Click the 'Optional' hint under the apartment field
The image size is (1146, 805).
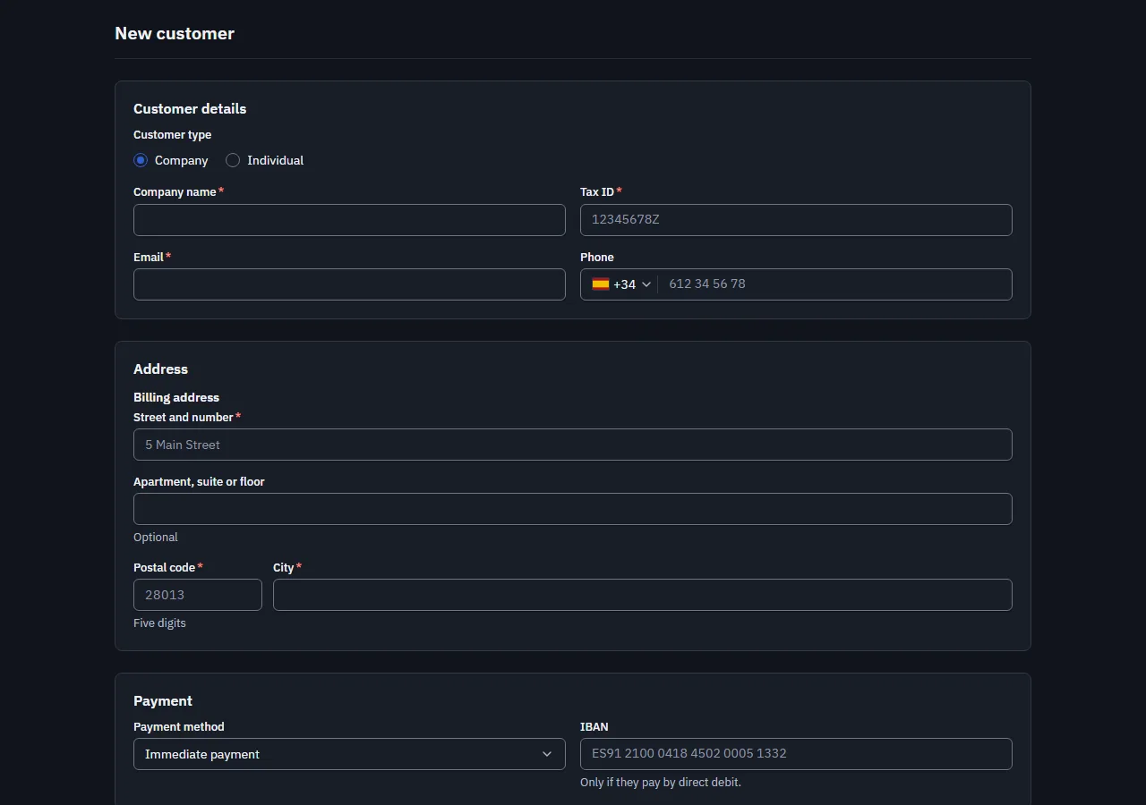[x=156, y=537]
